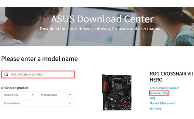
Task: Open the Product Model dropdown
Action: pos(38,103)
